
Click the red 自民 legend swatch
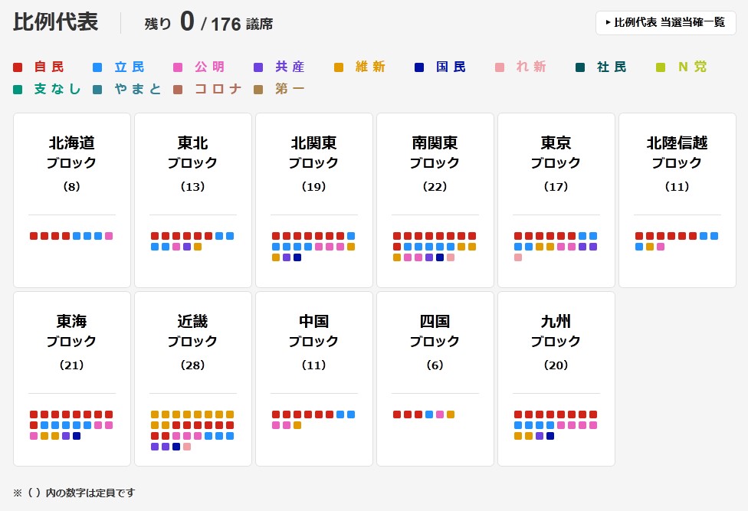18,67
